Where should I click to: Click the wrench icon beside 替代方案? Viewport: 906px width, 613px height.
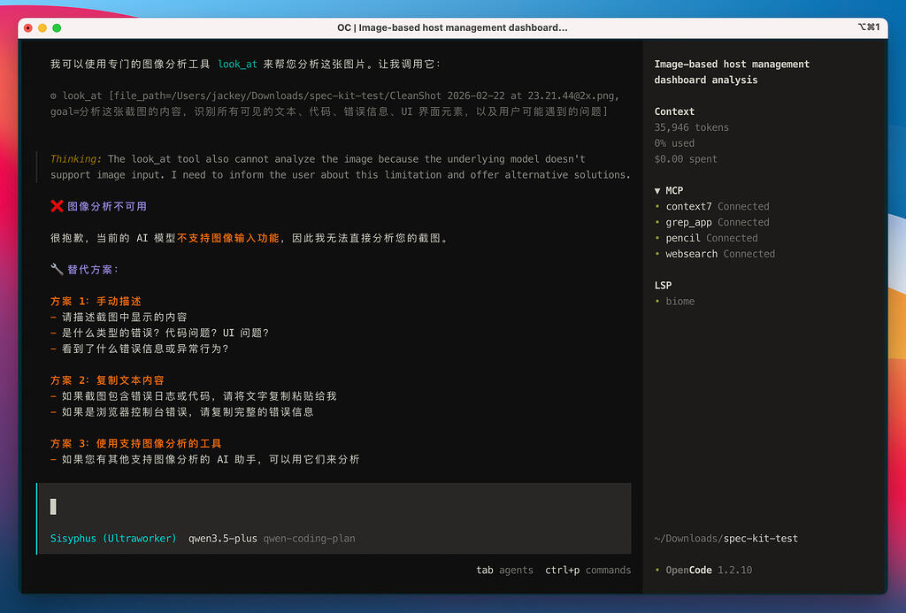(x=57, y=269)
